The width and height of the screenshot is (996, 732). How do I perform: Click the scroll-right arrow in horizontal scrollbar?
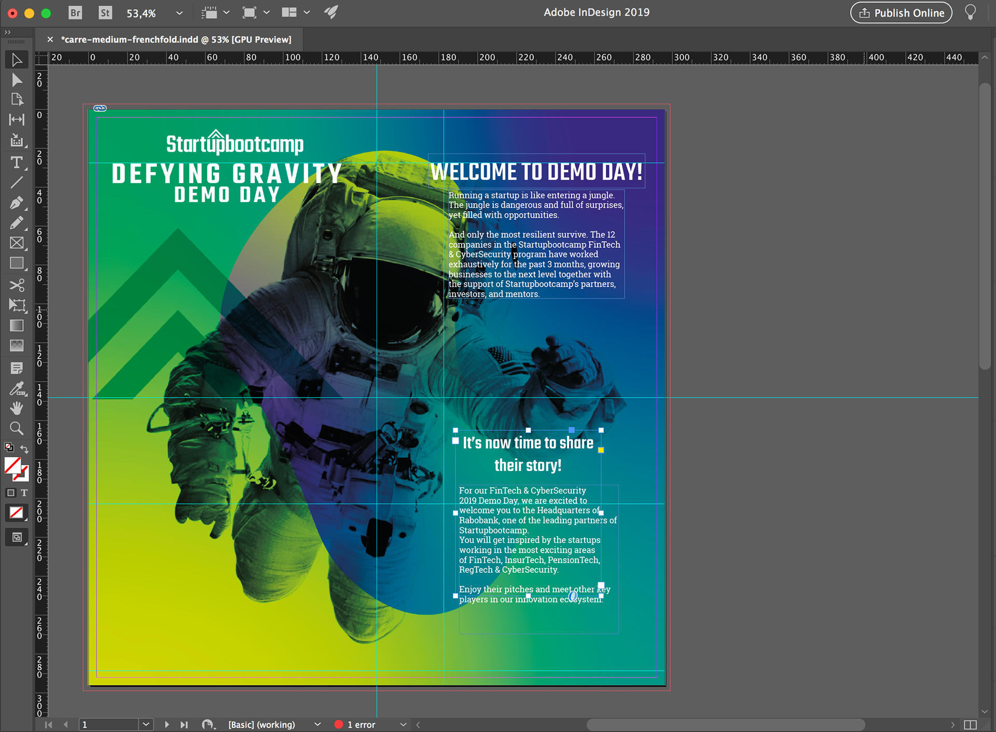(x=952, y=724)
